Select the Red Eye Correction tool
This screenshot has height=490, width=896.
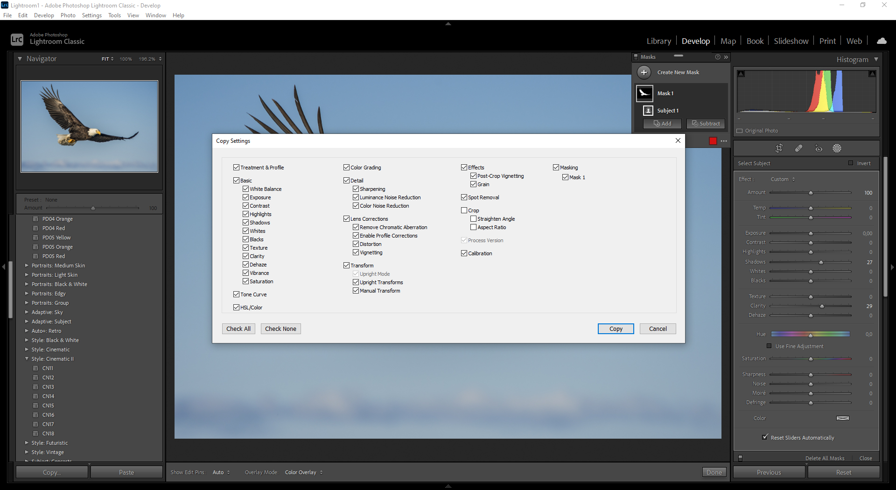[819, 148]
